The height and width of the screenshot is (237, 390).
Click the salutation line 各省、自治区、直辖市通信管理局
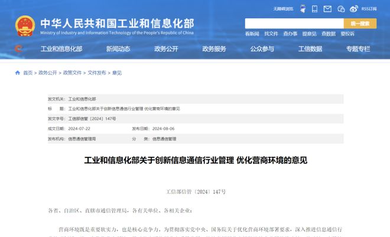(120, 210)
